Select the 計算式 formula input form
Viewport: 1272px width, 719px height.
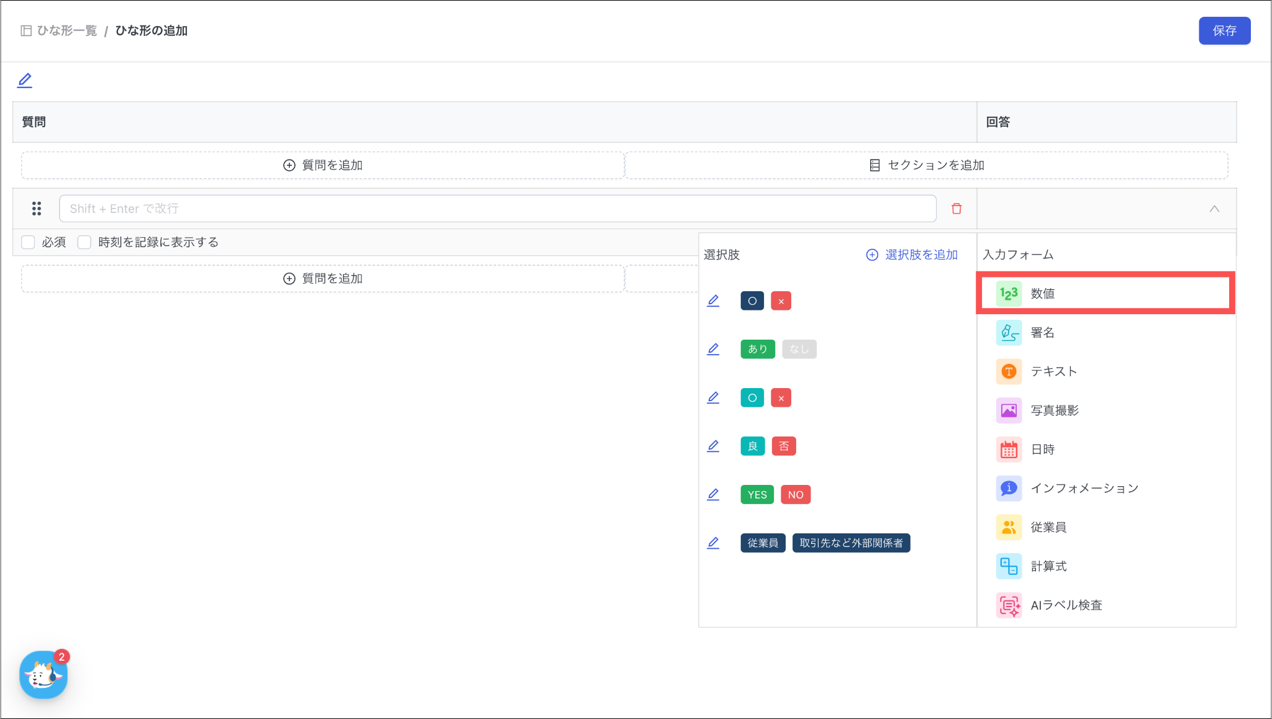tap(1048, 566)
